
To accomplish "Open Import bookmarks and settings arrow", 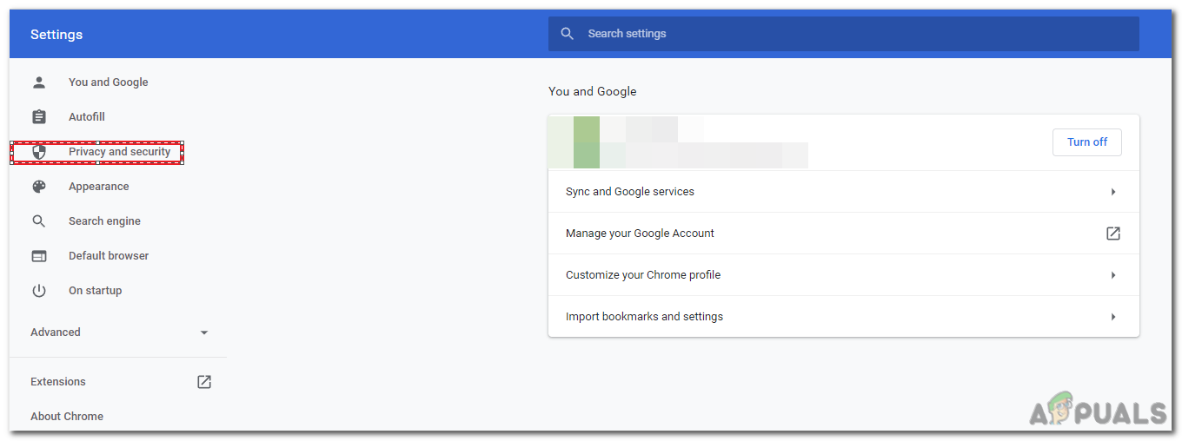I will (1113, 317).
